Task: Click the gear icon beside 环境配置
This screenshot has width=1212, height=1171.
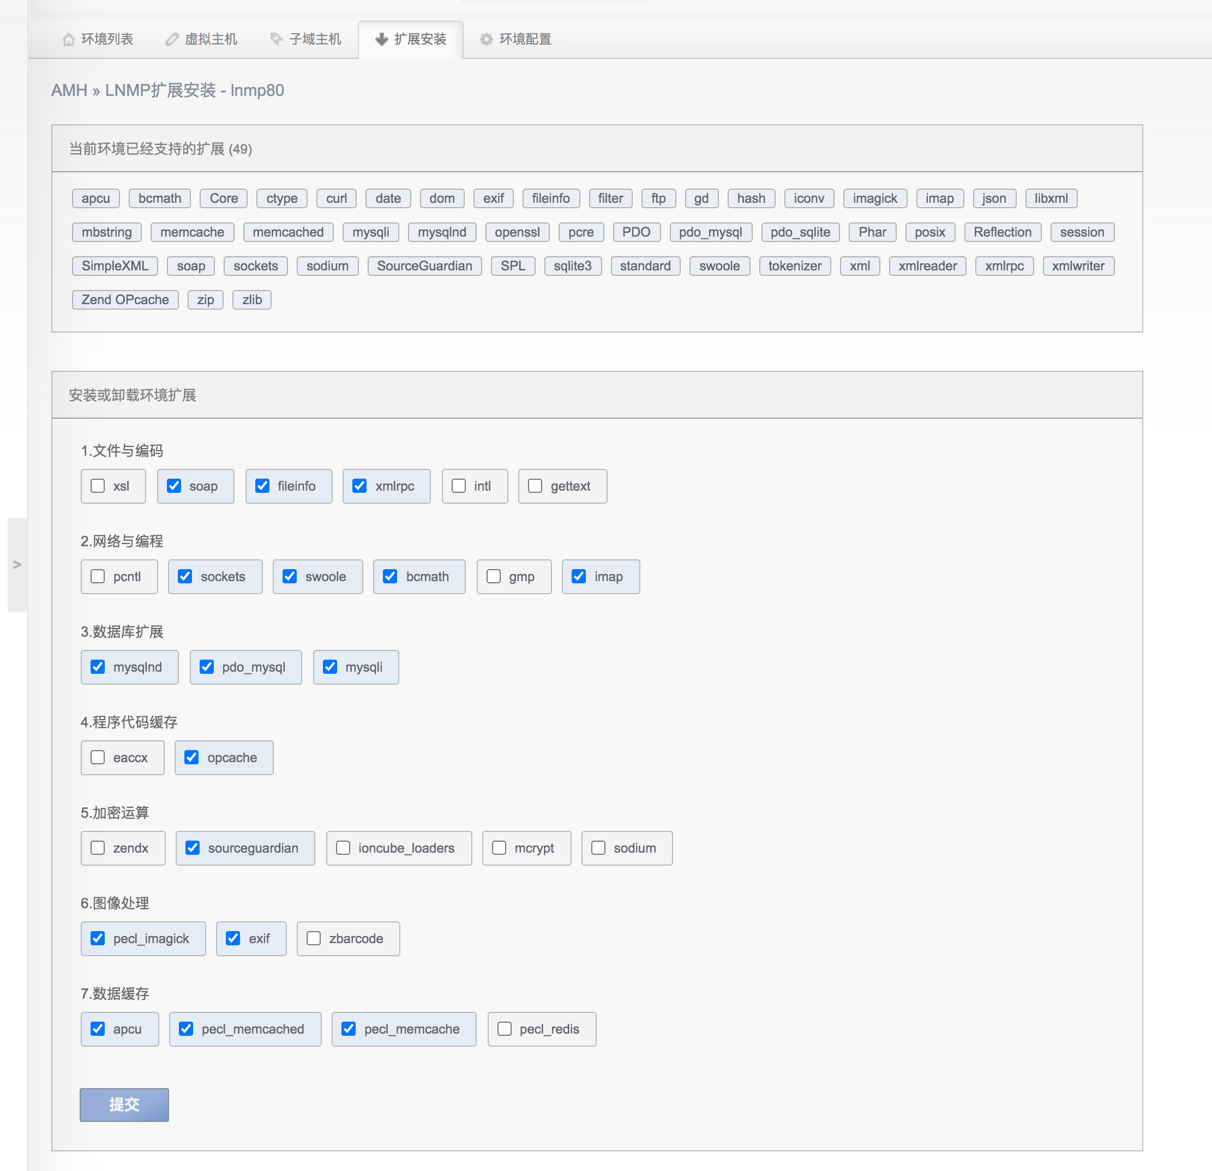Action: click(487, 40)
